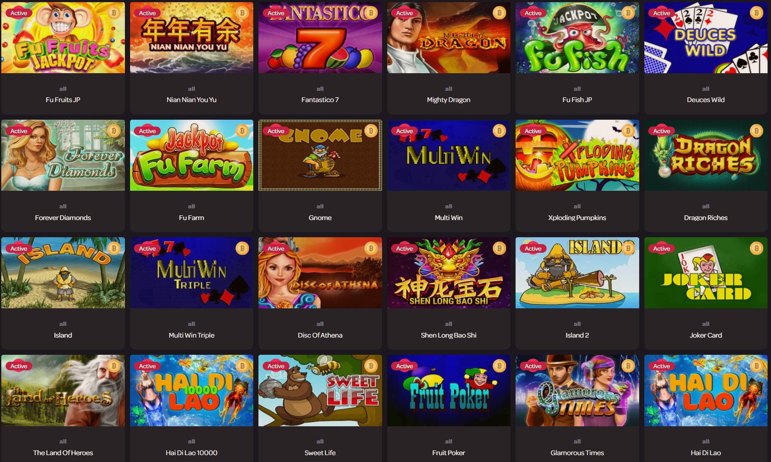Click the Active badge on Fantastico 7

click(x=276, y=13)
